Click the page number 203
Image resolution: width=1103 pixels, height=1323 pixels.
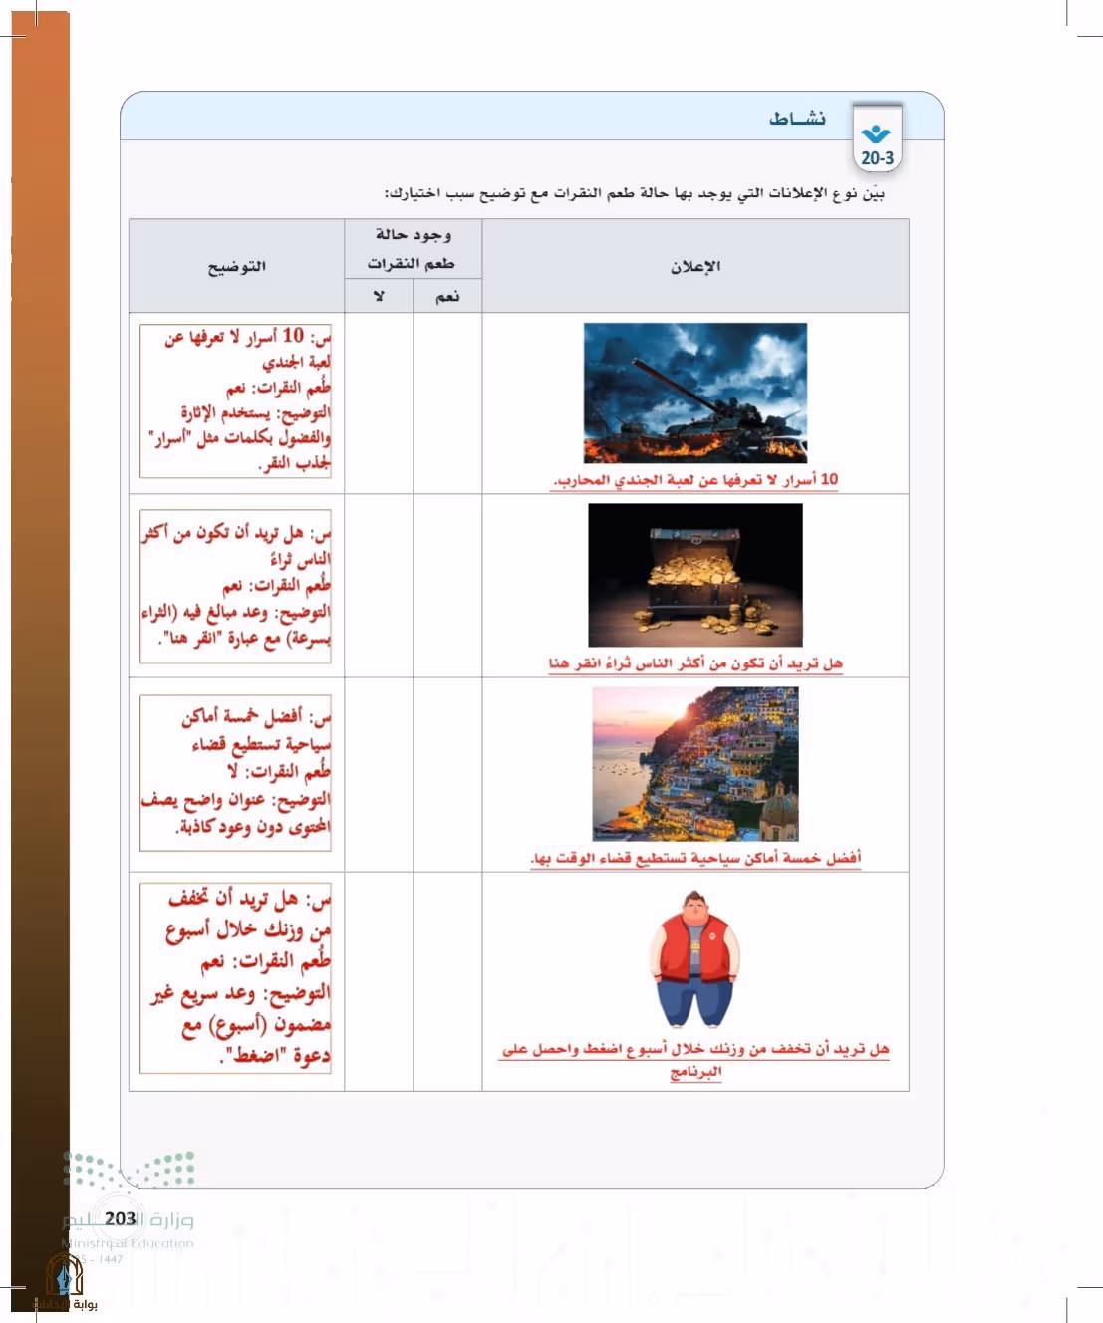[x=120, y=1218]
